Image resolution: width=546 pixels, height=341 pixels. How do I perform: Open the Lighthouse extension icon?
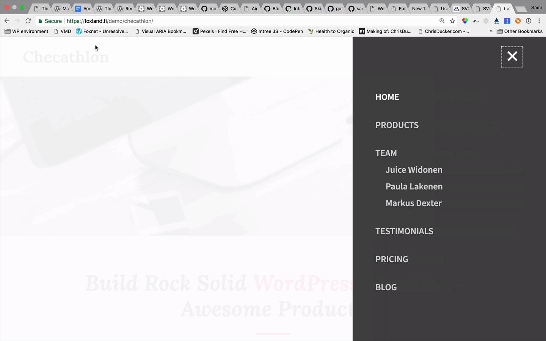[x=507, y=21]
